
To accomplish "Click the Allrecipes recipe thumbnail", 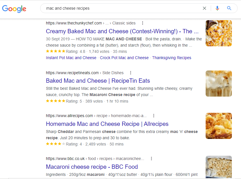I will pyautogui.click(x=218, y=126).
